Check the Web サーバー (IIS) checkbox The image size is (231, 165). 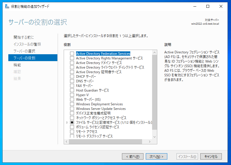click(x=72, y=100)
